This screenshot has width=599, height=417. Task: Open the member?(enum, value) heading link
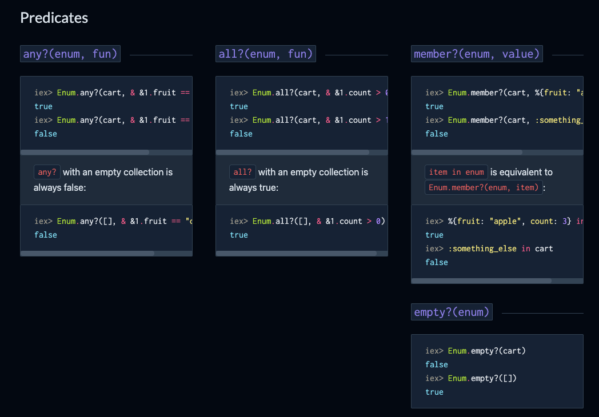click(477, 54)
